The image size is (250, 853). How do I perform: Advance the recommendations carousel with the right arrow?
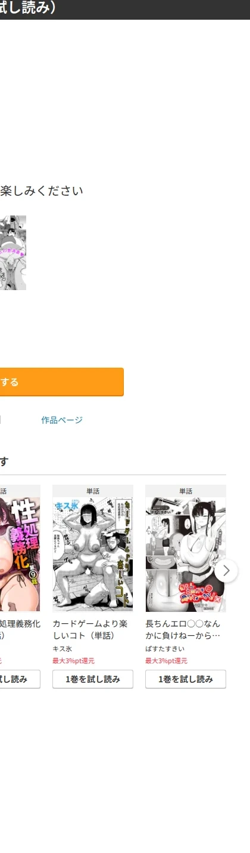(x=226, y=571)
